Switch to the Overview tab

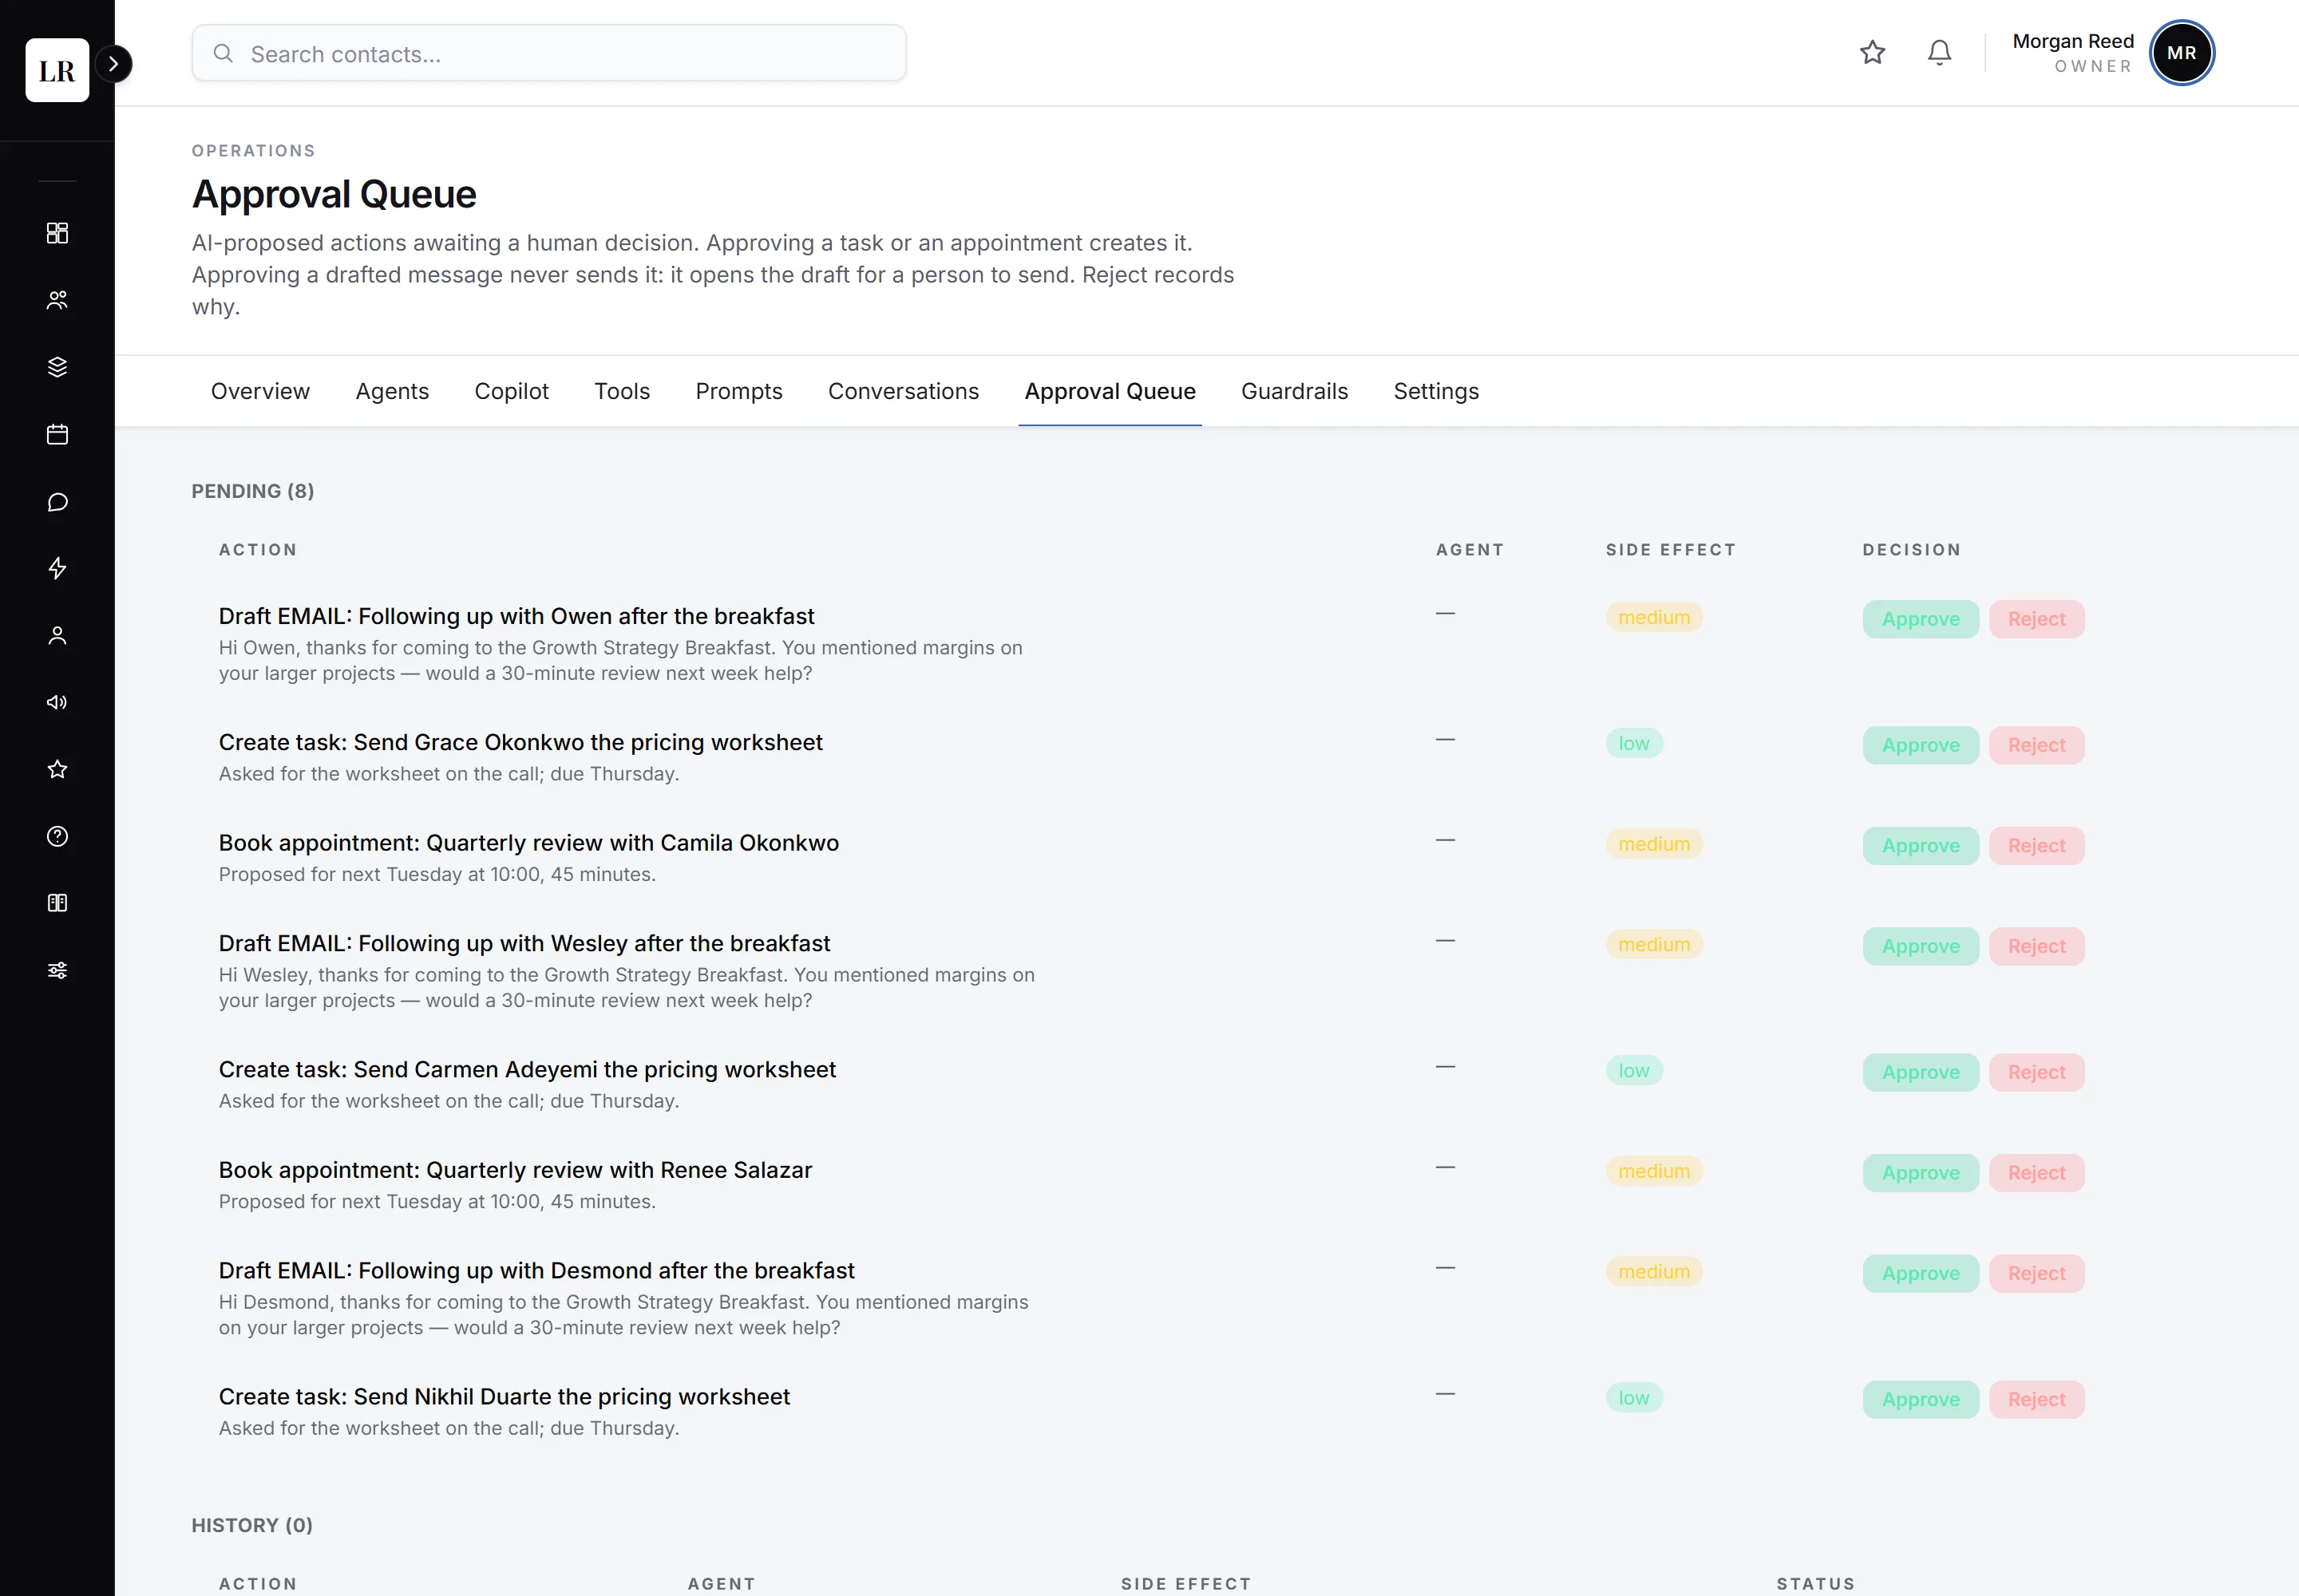click(x=260, y=391)
